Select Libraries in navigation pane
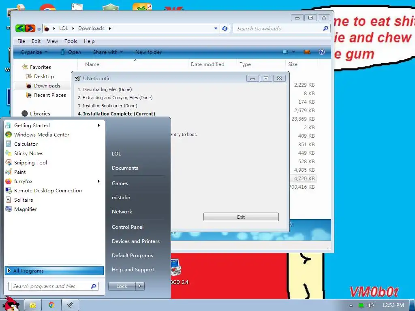Image resolution: width=415 pixels, height=311 pixels. [x=40, y=113]
